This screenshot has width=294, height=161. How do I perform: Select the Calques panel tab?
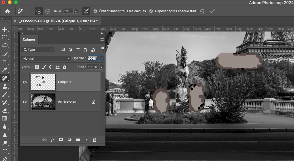[29, 39]
